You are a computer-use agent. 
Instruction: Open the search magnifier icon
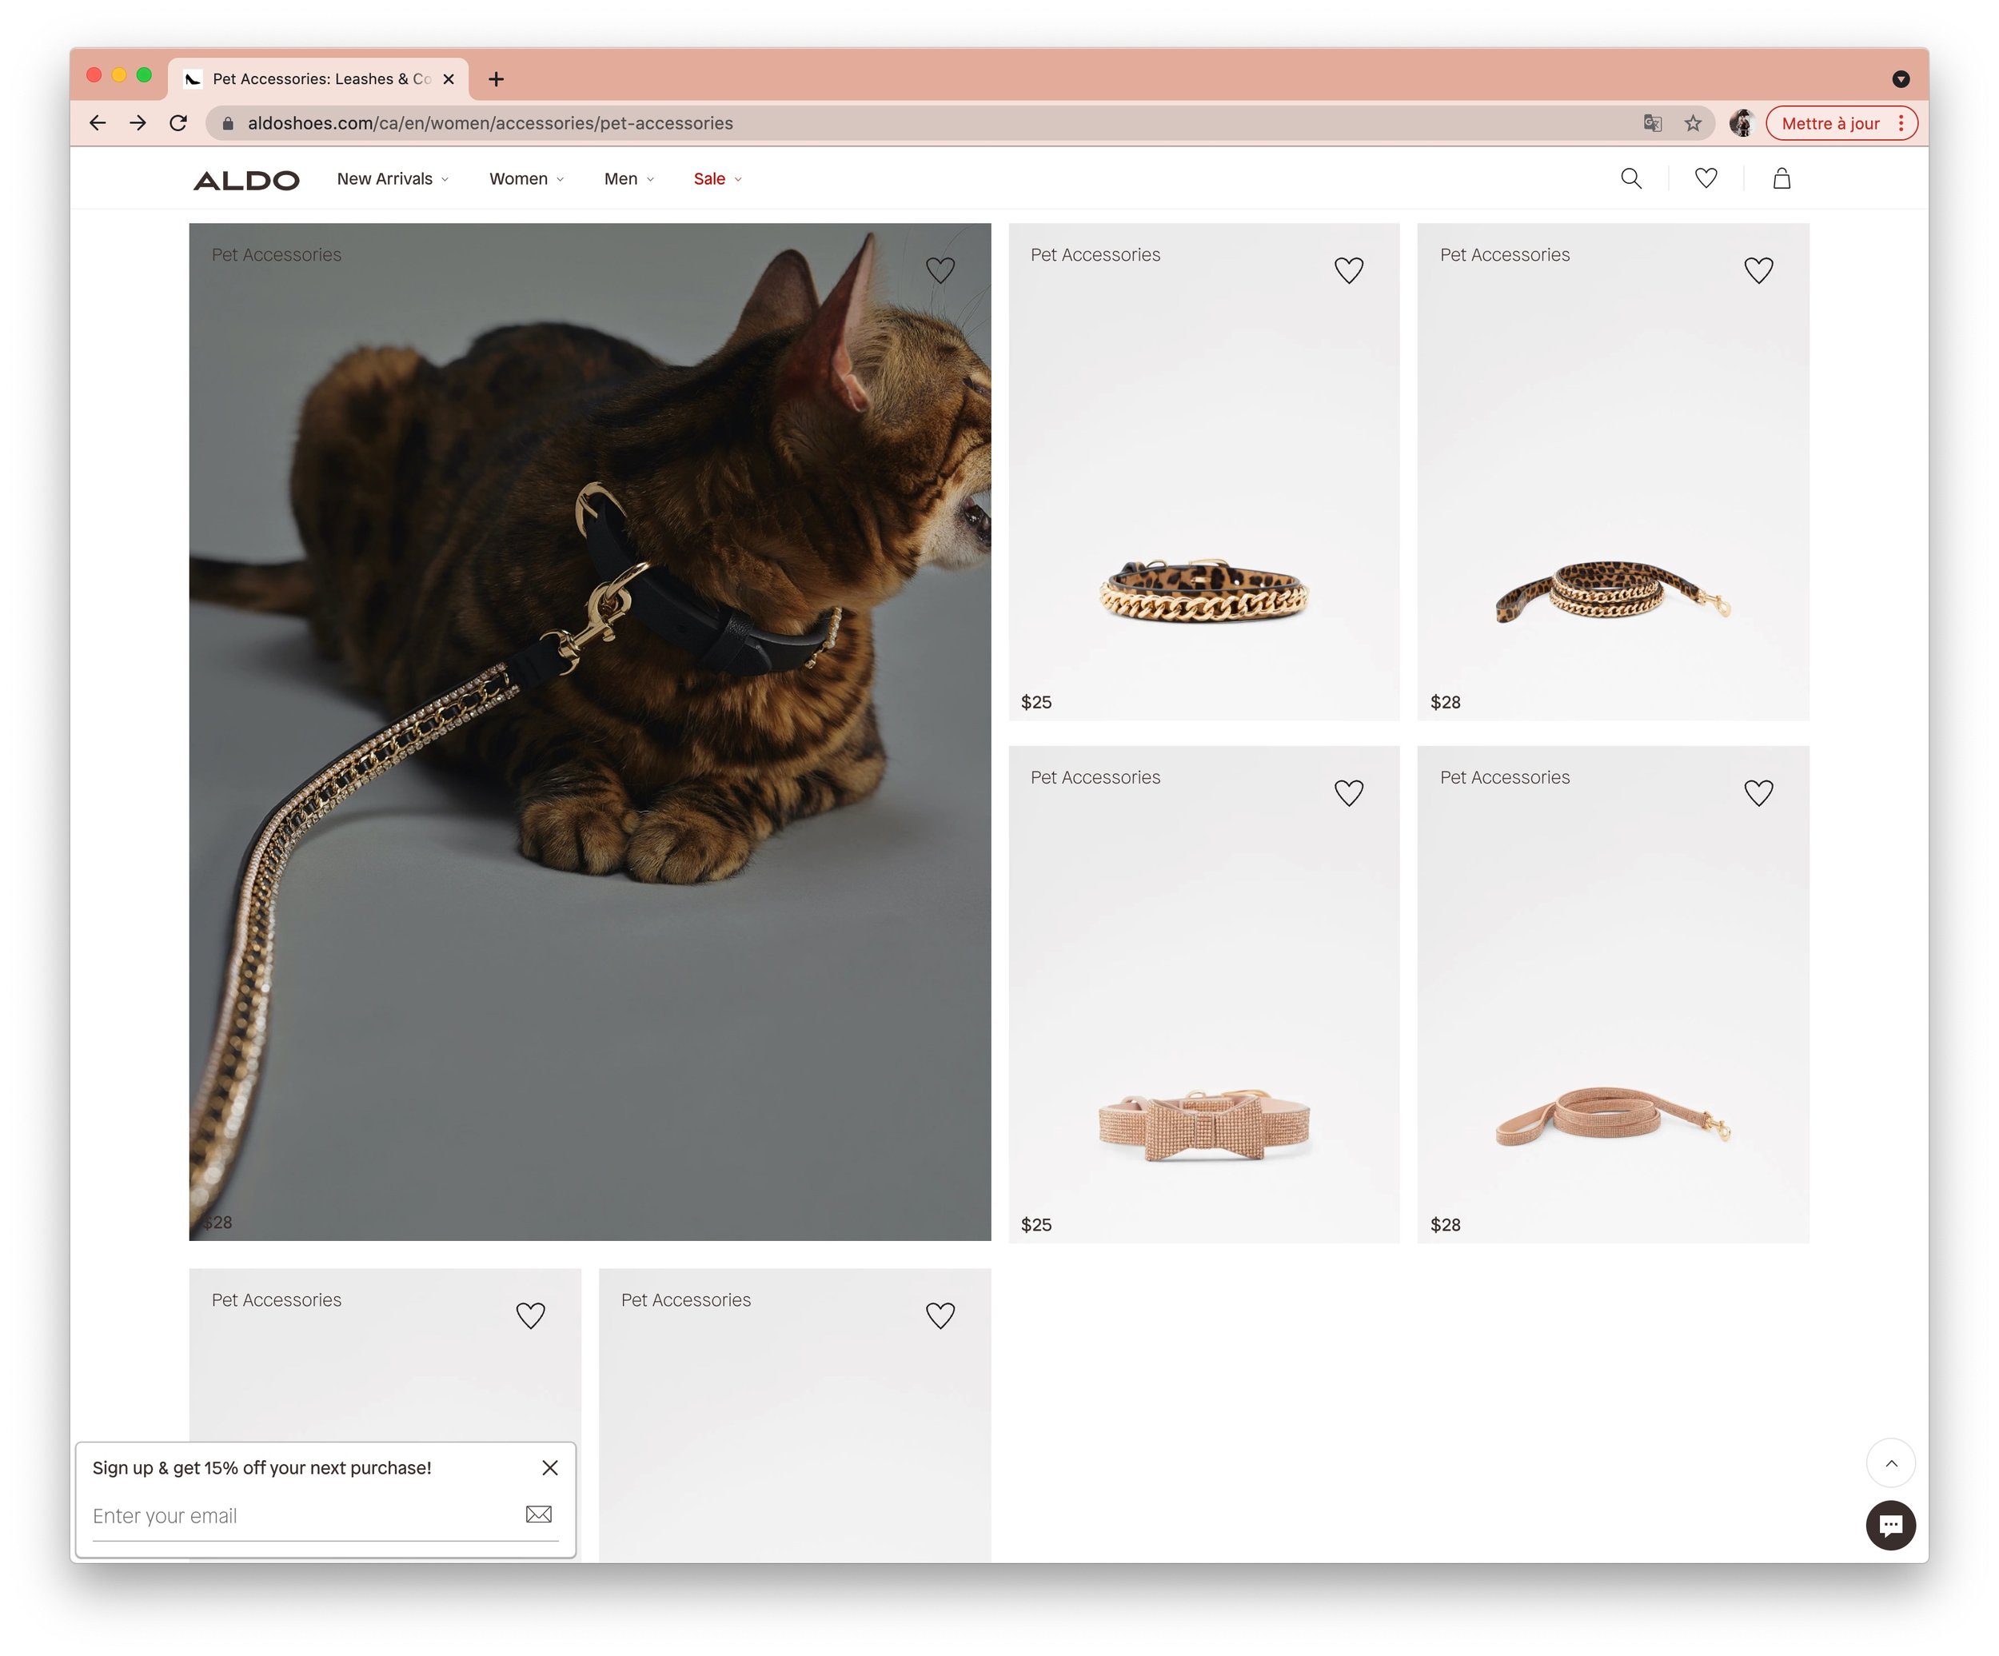[x=1630, y=179]
